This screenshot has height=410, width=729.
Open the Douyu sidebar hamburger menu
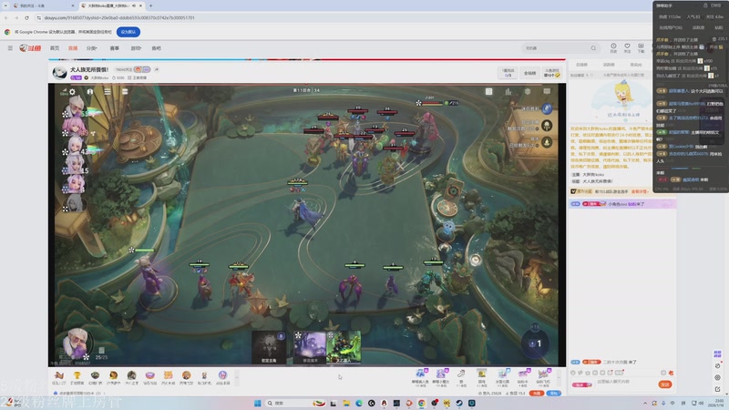pos(10,48)
